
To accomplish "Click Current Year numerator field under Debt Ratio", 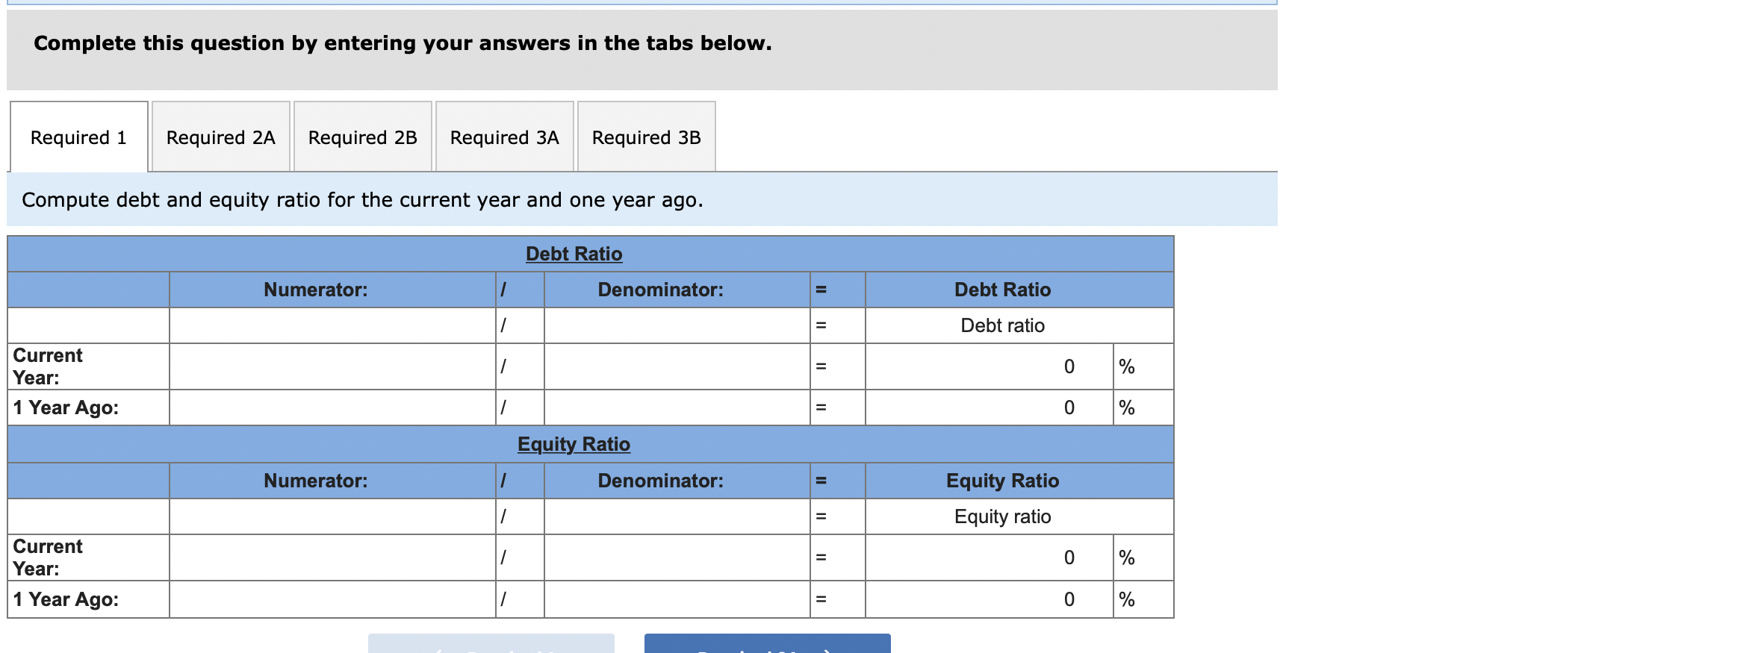I will (x=332, y=366).
